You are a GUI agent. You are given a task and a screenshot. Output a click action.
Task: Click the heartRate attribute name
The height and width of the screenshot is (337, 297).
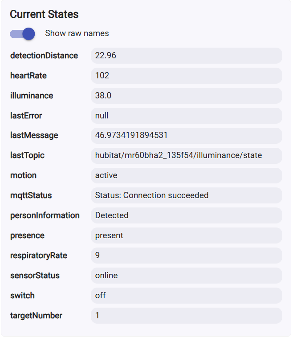(x=28, y=76)
